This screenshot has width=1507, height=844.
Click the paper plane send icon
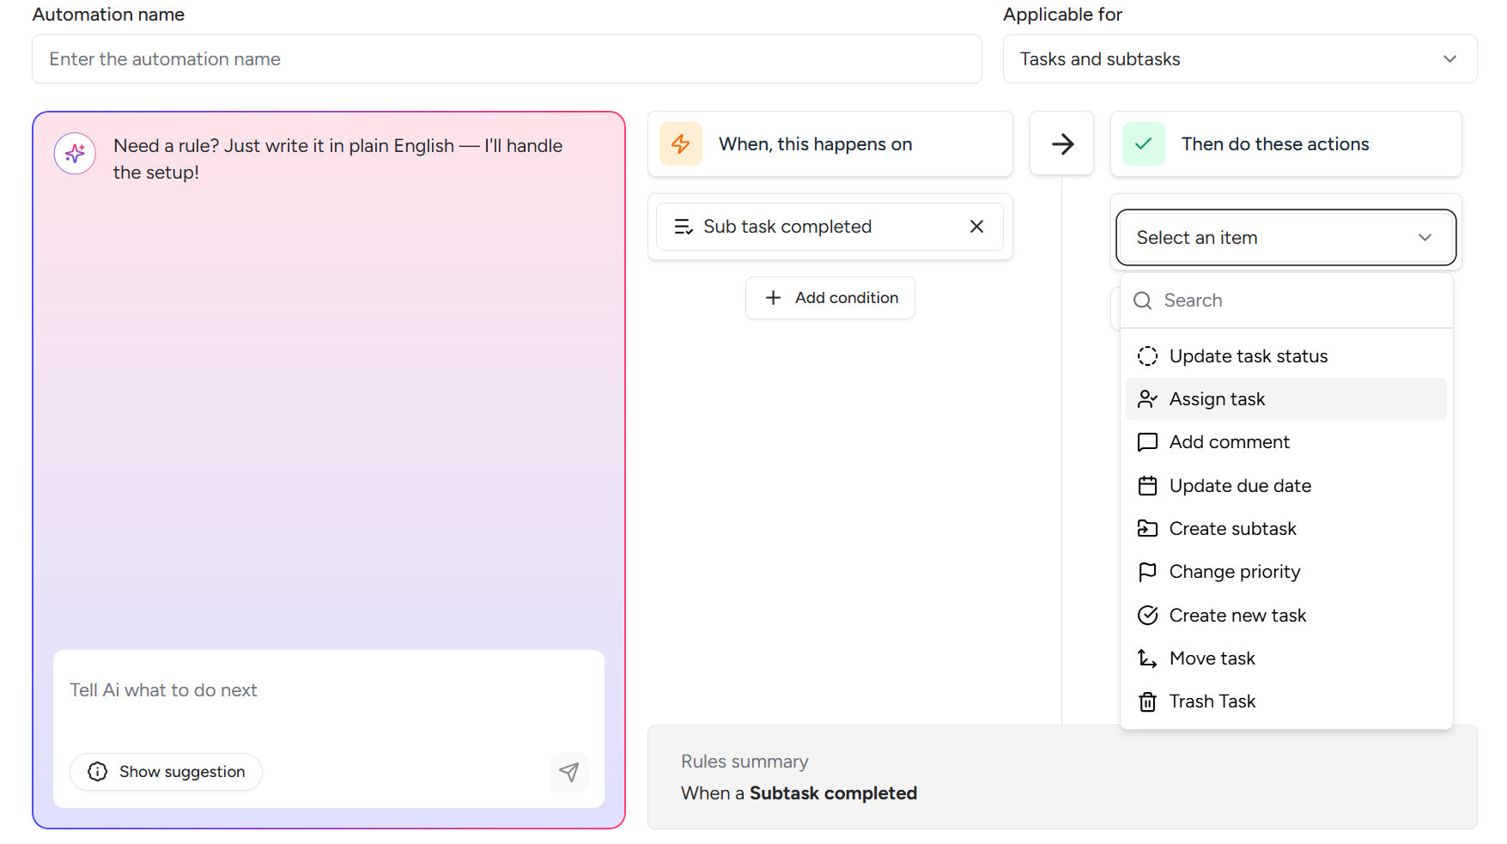tap(568, 772)
